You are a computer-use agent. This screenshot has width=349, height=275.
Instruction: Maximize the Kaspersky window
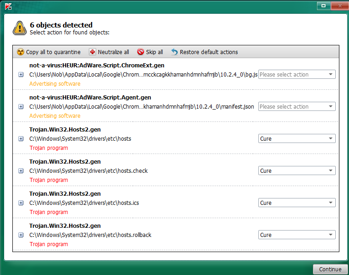point(324,6)
